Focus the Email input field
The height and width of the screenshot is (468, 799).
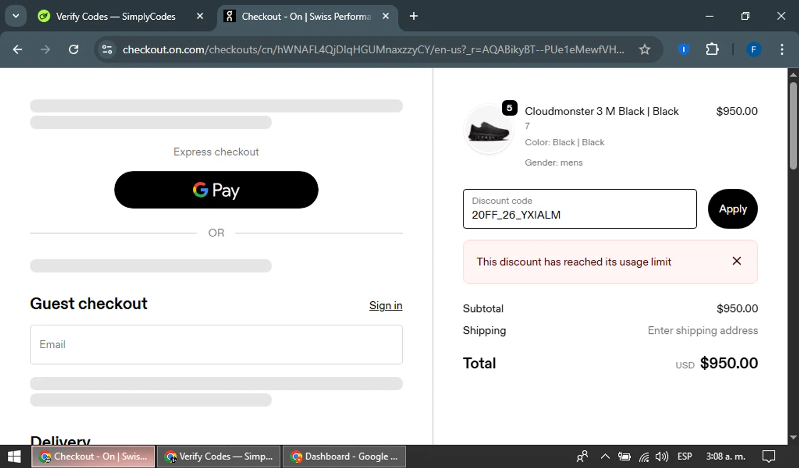(x=216, y=344)
